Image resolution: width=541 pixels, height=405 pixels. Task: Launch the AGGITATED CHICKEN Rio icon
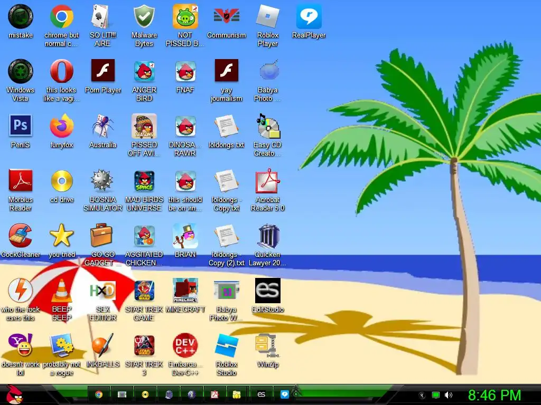pos(144,236)
